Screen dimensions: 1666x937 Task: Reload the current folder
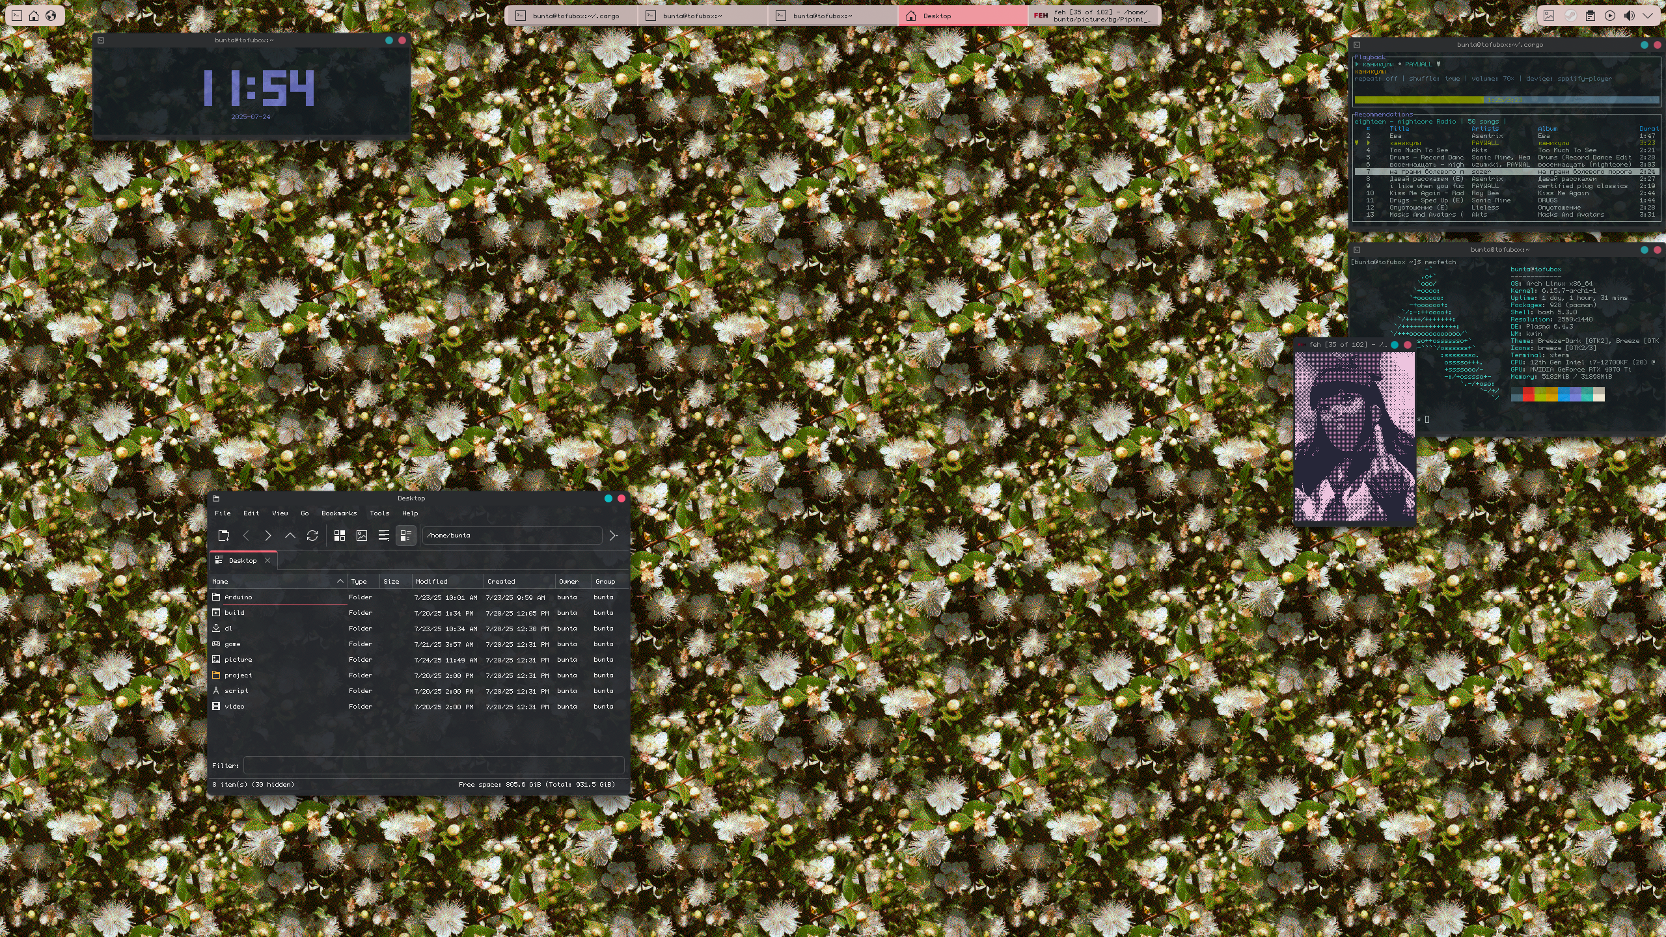click(x=312, y=536)
